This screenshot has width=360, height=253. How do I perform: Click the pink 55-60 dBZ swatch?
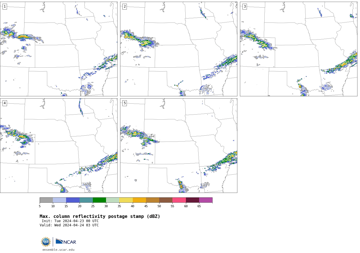coord(179,200)
